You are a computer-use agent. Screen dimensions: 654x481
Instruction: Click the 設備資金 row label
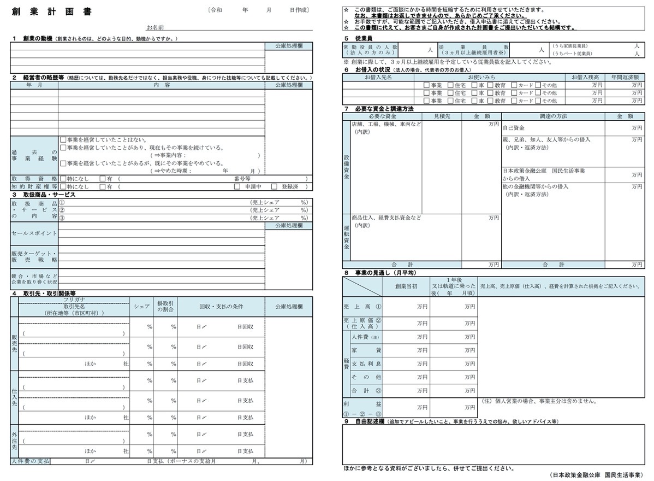coord(346,167)
